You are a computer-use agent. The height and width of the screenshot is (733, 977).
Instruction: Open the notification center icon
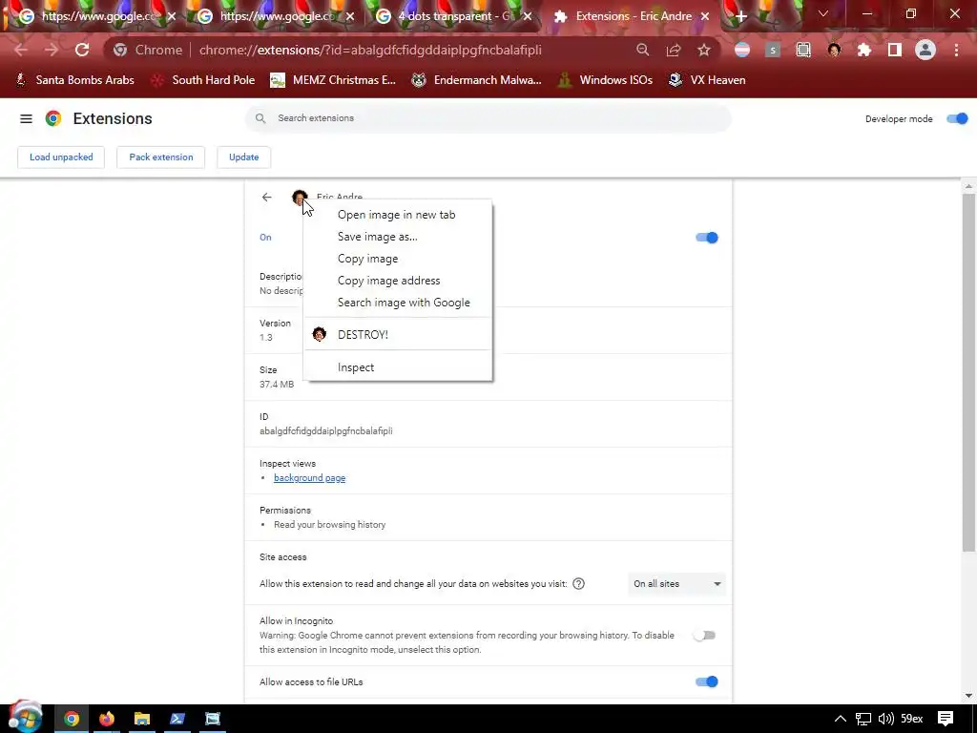946,719
